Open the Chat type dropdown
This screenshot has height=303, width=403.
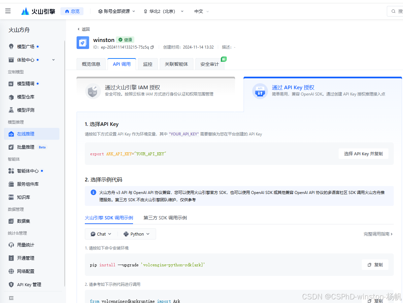coord(101,234)
